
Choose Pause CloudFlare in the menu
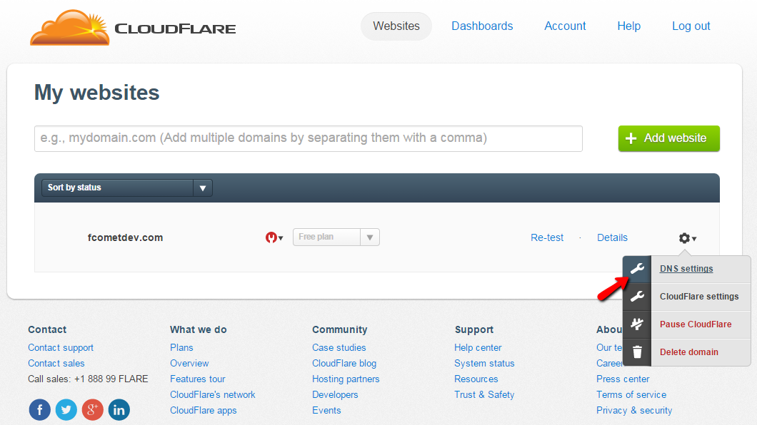tap(695, 324)
